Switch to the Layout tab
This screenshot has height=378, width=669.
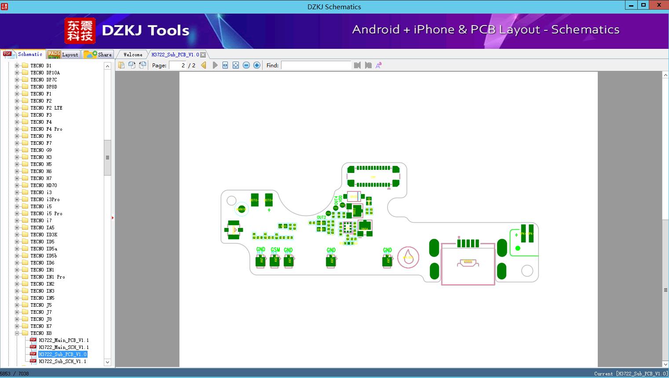63,55
